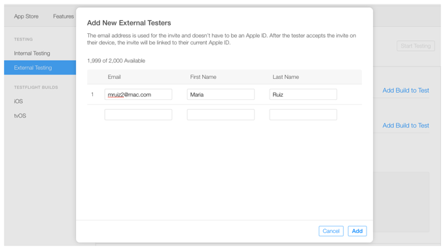Viewport: 445px width, 250px height.
Task: Click the empty First Name field in second row
Action: point(221,115)
